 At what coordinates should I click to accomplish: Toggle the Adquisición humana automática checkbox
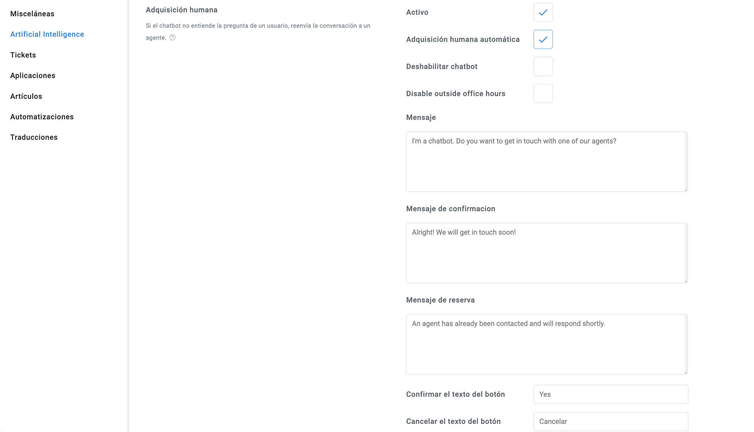543,39
